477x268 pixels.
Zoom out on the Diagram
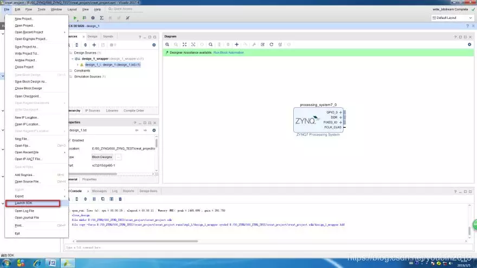pos(176,44)
